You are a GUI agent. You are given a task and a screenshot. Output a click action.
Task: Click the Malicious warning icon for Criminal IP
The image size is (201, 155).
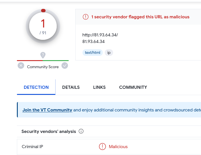[102, 146]
